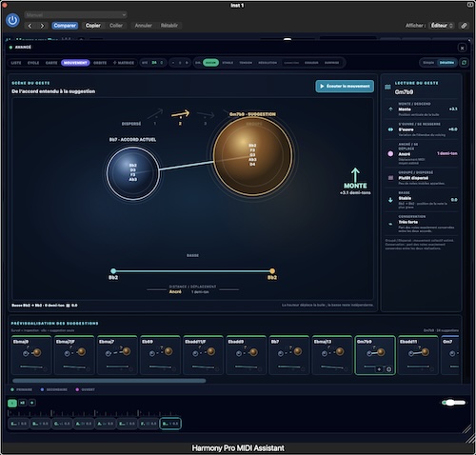476x455 pixels.
Task: Click the Comparer button
Action: [x=65, y=26]
